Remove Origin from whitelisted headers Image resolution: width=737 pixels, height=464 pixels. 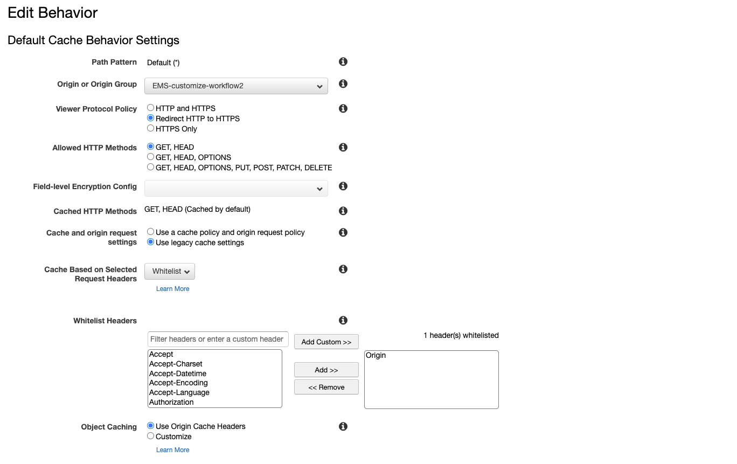click(x=326, y=386)
